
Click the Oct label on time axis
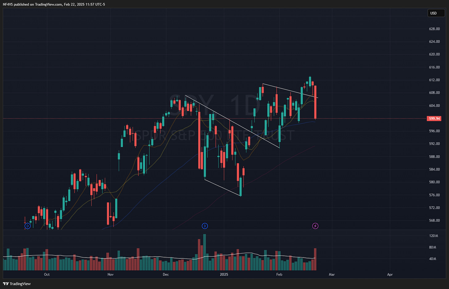click(47, 275)
